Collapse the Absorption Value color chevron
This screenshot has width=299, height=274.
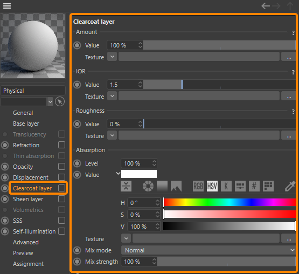click(x=118, y=174)
